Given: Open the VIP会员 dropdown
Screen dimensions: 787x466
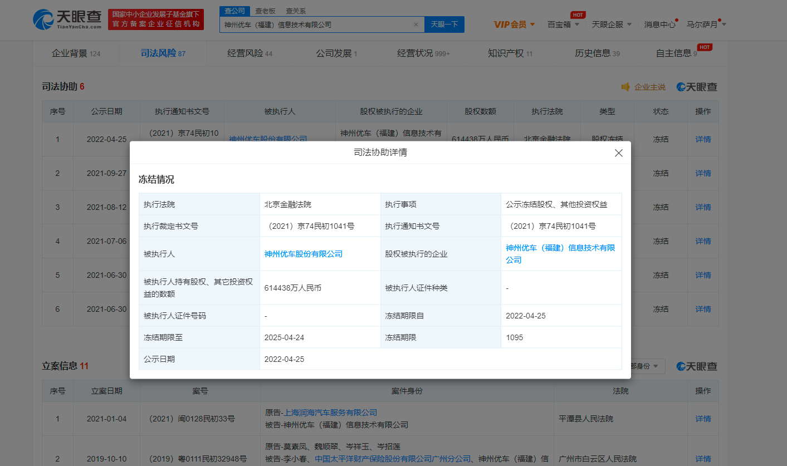Looking at the screenshot, I should (x=514, y=24).
